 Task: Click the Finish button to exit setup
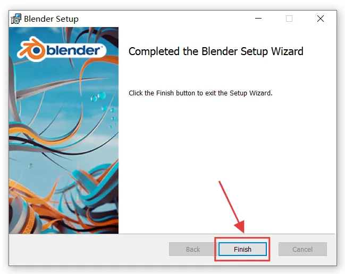tap(242, 249)
